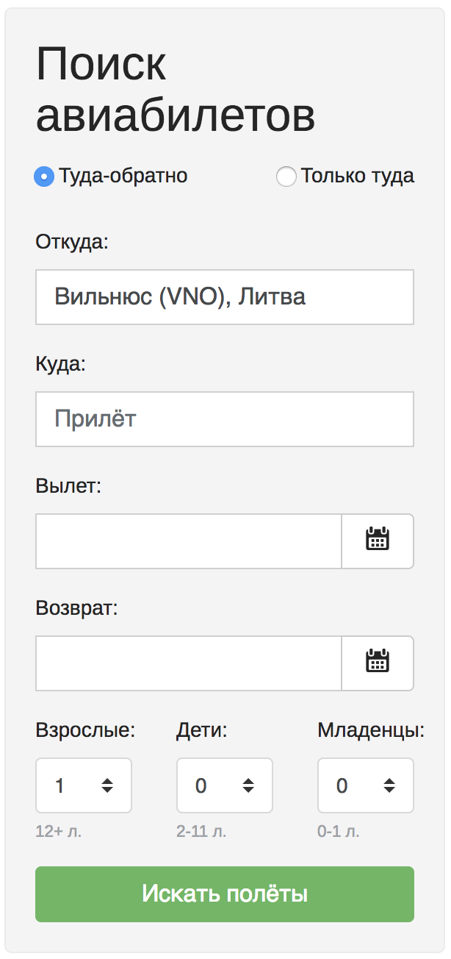Click the Вылет: label text

(68, 486)
